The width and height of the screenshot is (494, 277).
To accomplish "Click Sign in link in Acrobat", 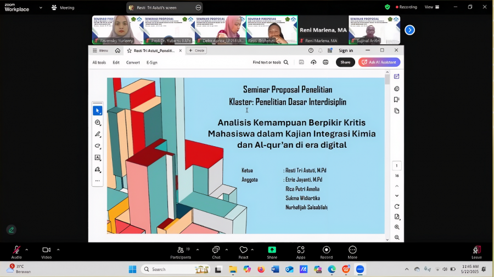I will coord(346,50).
